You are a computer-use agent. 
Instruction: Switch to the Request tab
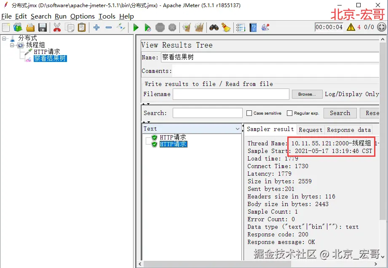point(310,130)
